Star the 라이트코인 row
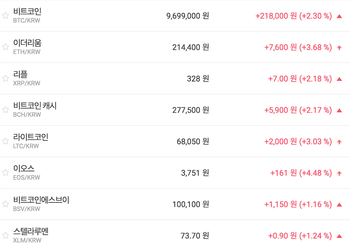Viewport: 350px width, 251px height. (5, 141)
